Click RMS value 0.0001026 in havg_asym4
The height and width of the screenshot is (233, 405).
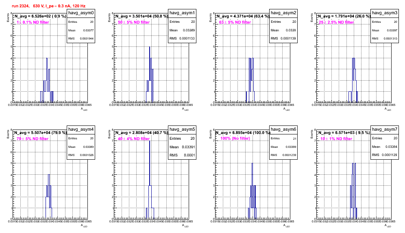(x=87, y=155)
